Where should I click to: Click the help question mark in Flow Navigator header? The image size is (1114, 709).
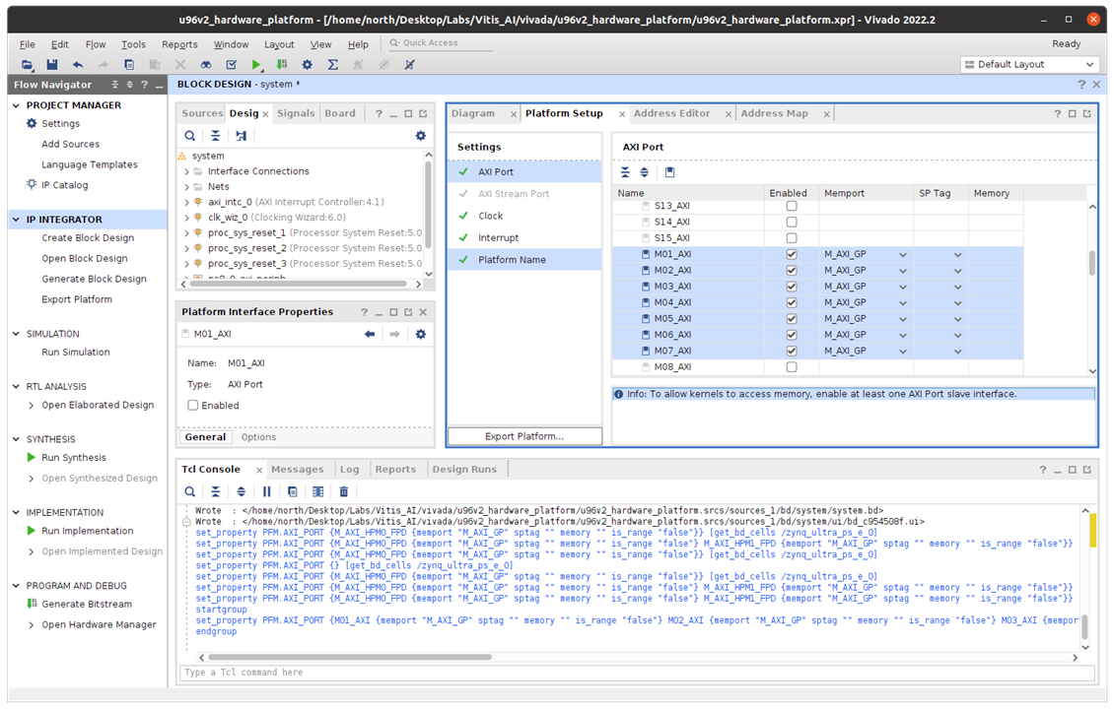[x=144, y=85]
